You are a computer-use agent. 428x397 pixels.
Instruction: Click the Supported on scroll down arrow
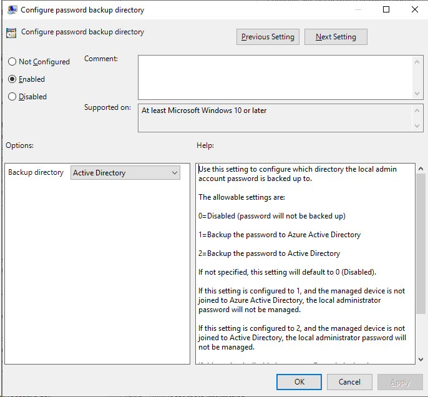click(418, 126)
